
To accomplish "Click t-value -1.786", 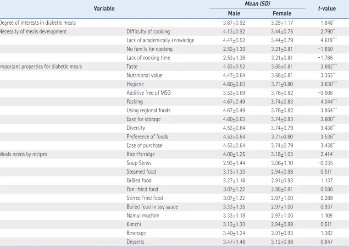I will [x=325, y=58].
